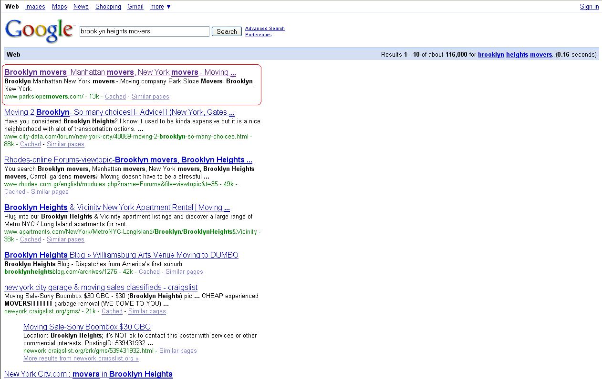Open 'Rhodes-online Forums-viewtopic' result title

pos(128,160)
